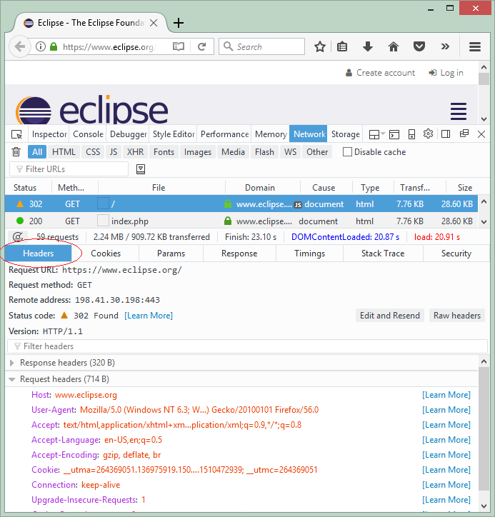Click the Pocket icon in toolbar
Screen dimensions: 495x517
(x=419, y=46)
